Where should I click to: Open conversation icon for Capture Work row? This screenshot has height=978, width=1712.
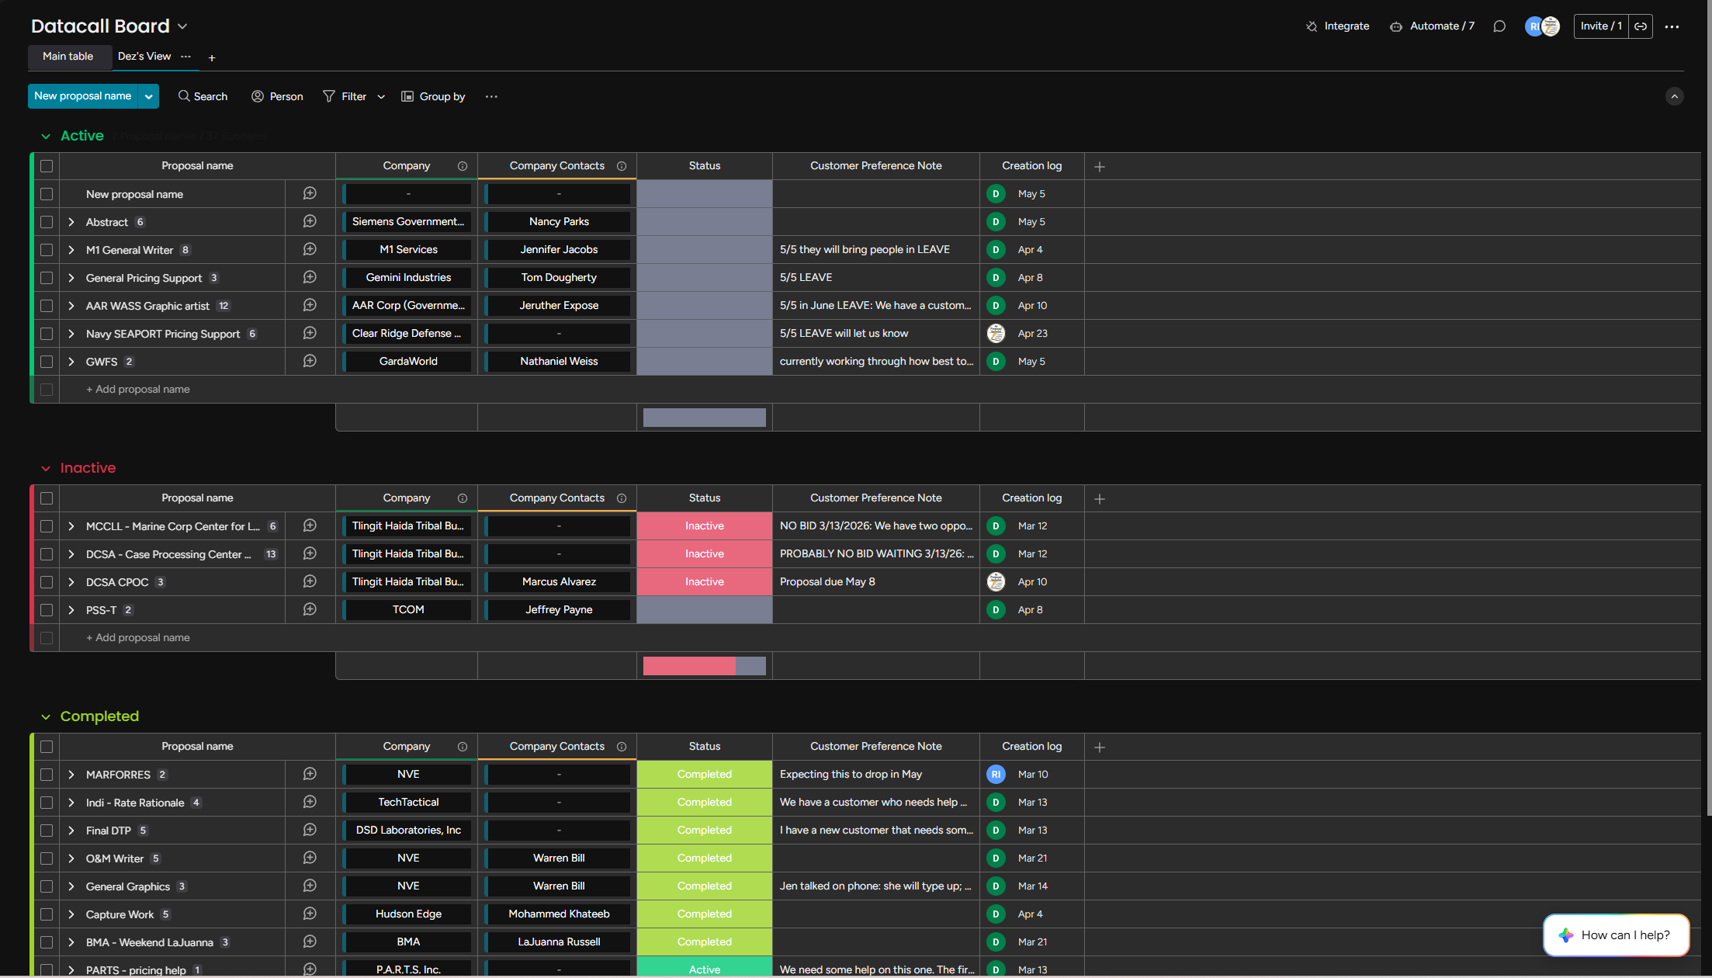pyautogui.click(x=310, y=914)
